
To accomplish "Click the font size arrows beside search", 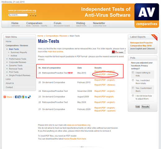I will click(33, 15).
